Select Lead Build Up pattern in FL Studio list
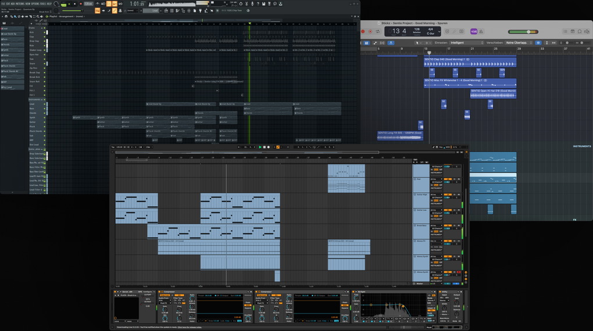 pyautogui.click(x=12, y=34)
